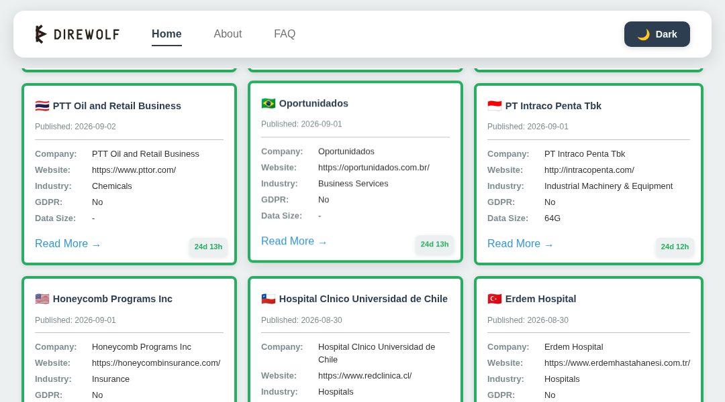The height and width of the screenshot is (402, 725).
Task: Click Published date on Honeycomb Programs card
Action: 75,320
